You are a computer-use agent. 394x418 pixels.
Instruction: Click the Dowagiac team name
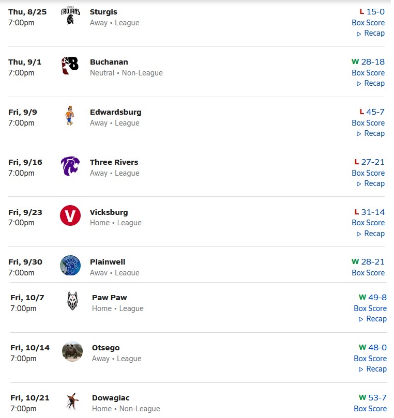click(x=111, y=398)
